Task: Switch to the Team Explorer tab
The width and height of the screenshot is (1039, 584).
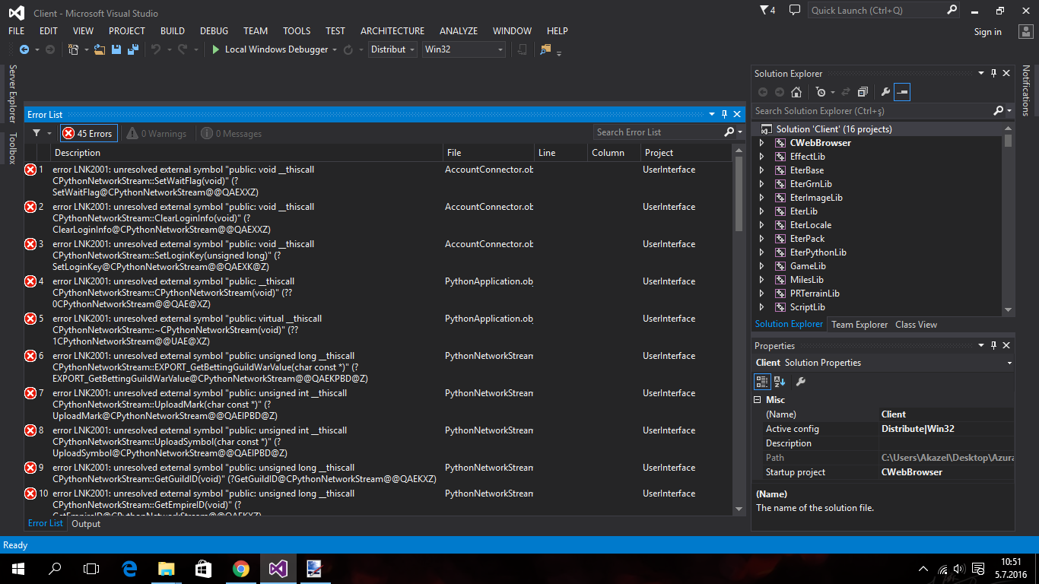Action: coord(859,325)
